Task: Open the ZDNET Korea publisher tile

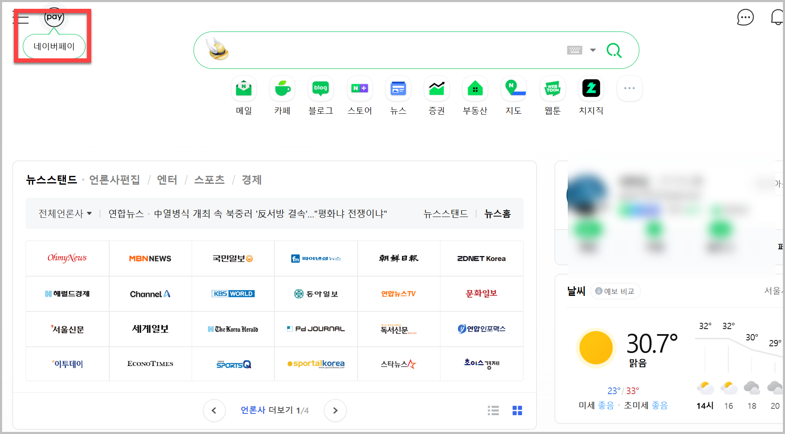Action: [482, 258]
